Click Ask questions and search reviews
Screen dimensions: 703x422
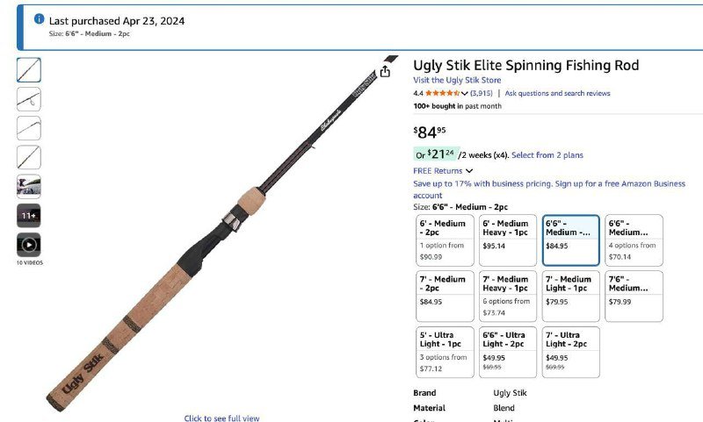(557, 93)
